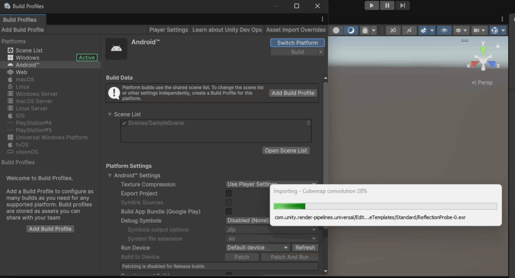This screenshot has width=515, height=278.
Task: Click the red X axis cone of the gizmo
Action: click(x=474, y=65)
